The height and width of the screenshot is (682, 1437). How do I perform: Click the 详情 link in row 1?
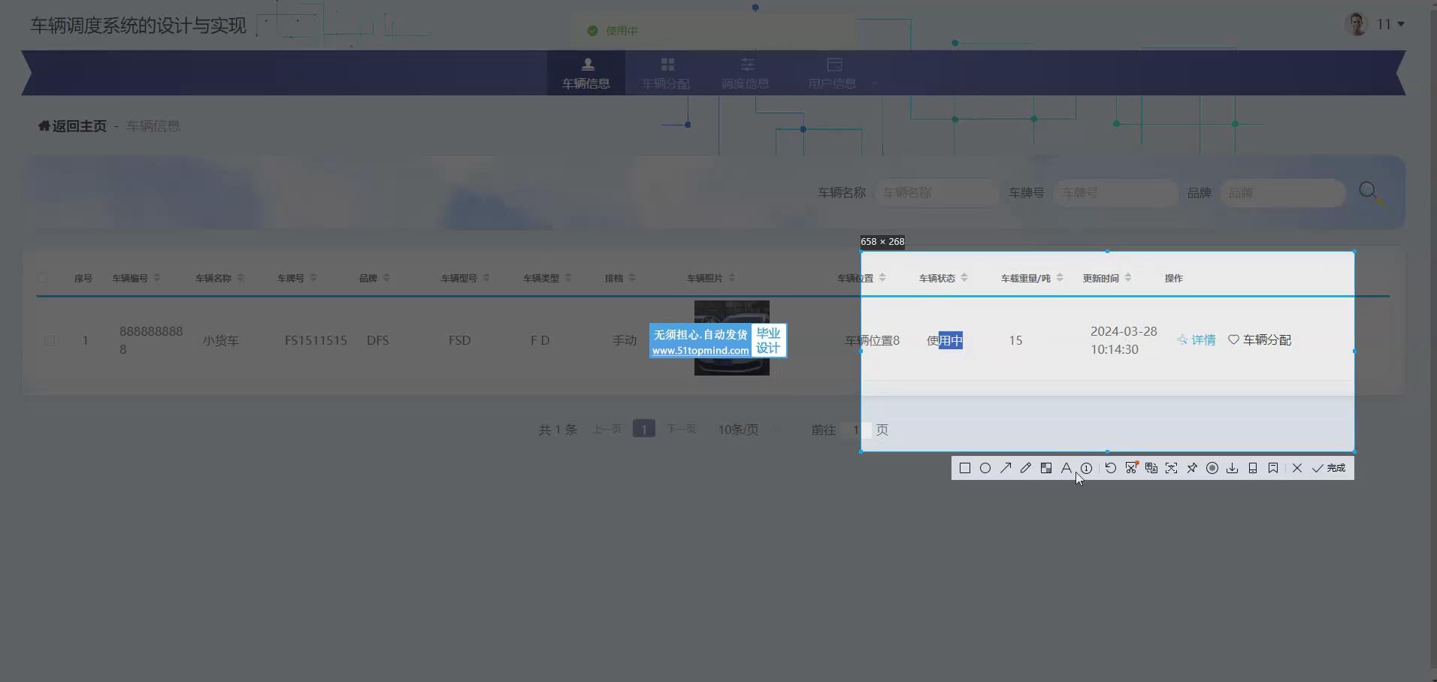1196,340
